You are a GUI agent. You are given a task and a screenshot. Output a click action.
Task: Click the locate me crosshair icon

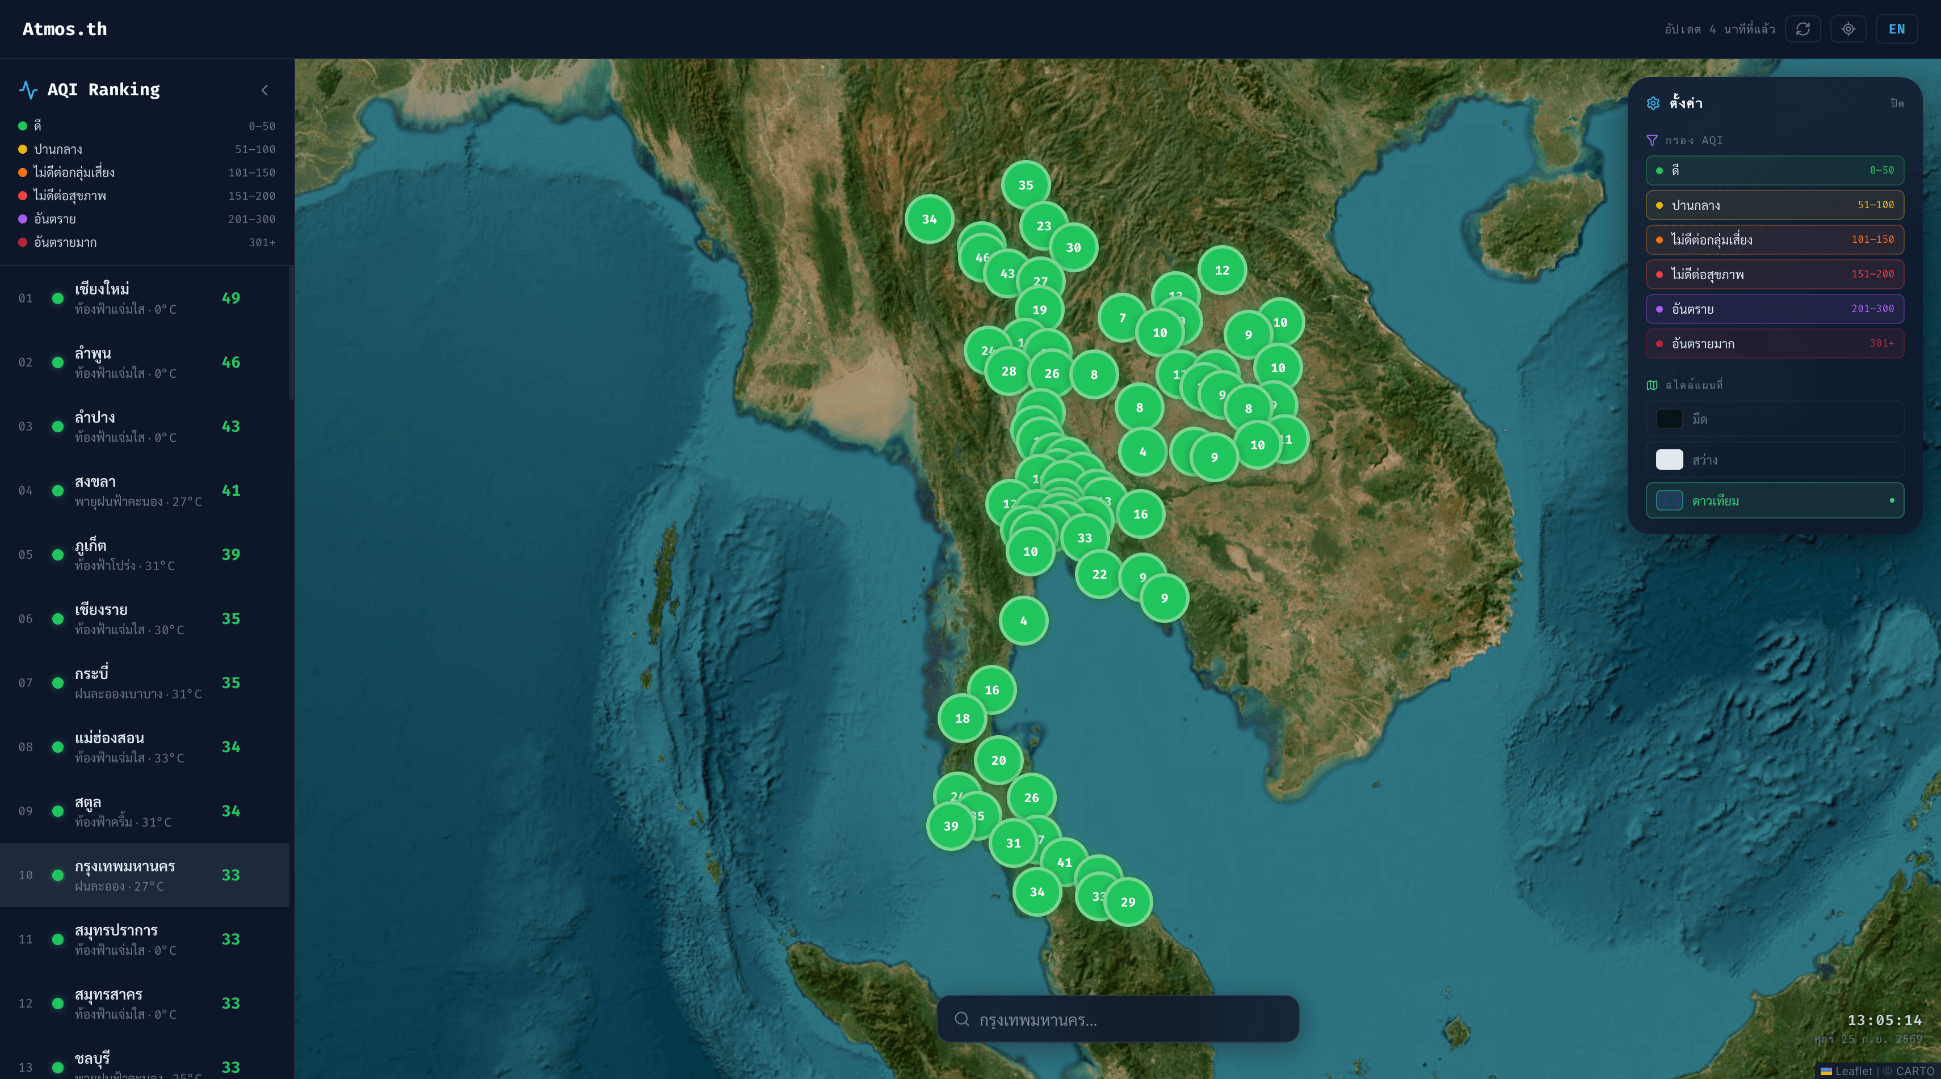tap(1847, 28)
